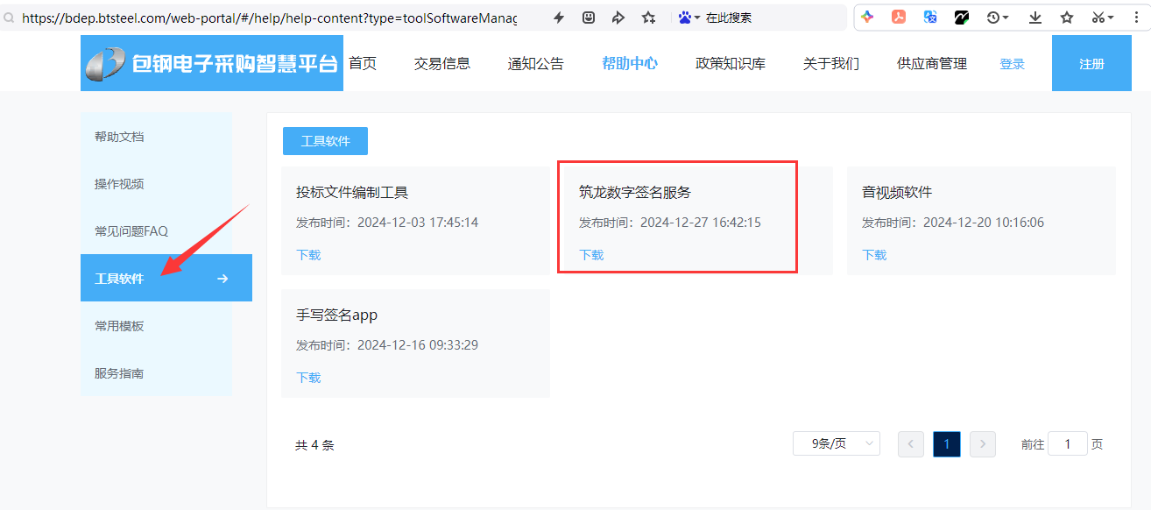
Task: Open the 交易信息 navigation menu
Action: coord(442,63)
